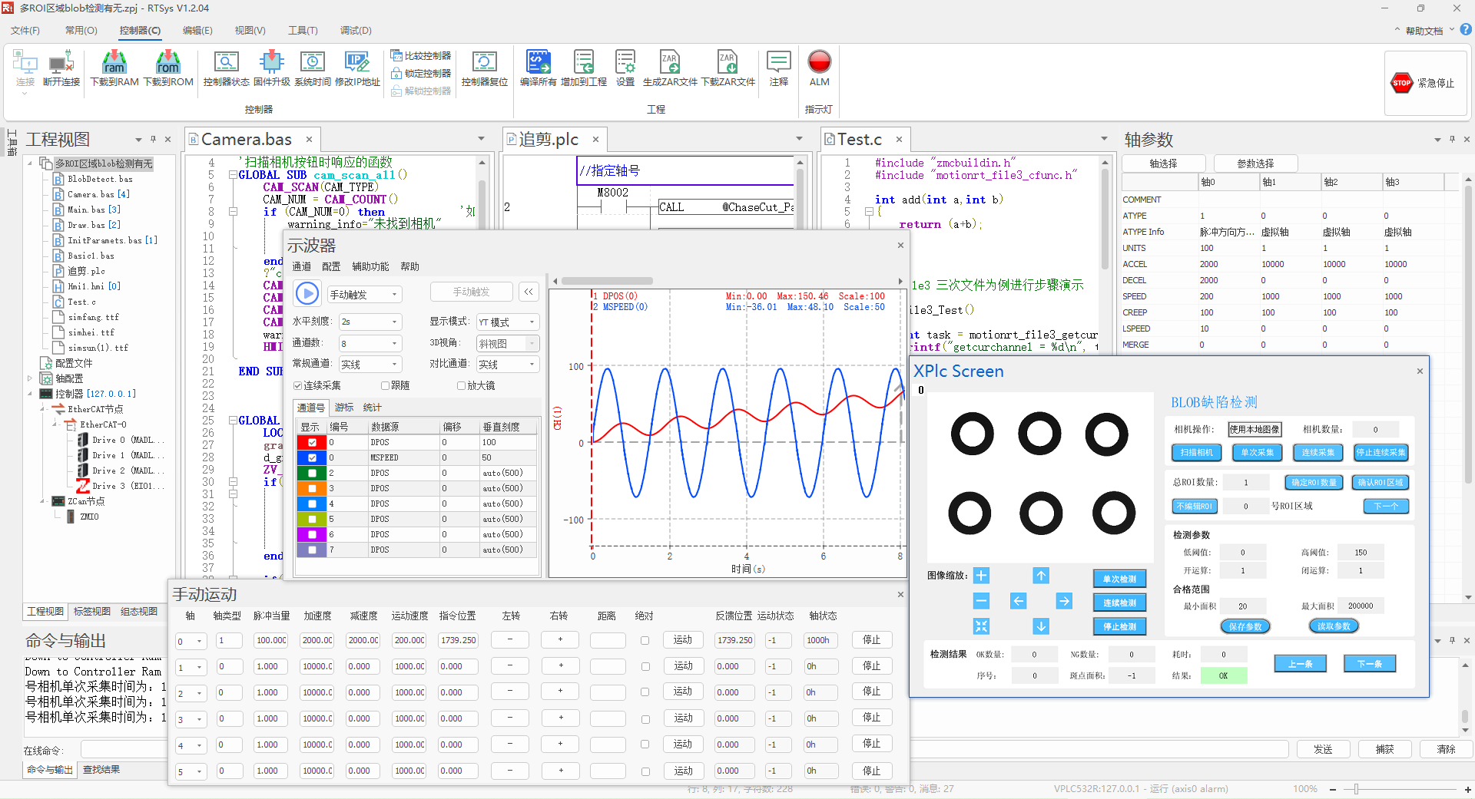Open the 文件(F) menu

click(25, 31)
